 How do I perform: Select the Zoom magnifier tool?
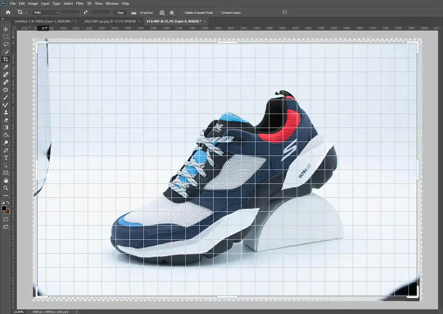click(x=6, y=188)
